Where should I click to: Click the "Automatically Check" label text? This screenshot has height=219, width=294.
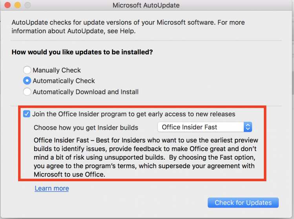[64, 81]
